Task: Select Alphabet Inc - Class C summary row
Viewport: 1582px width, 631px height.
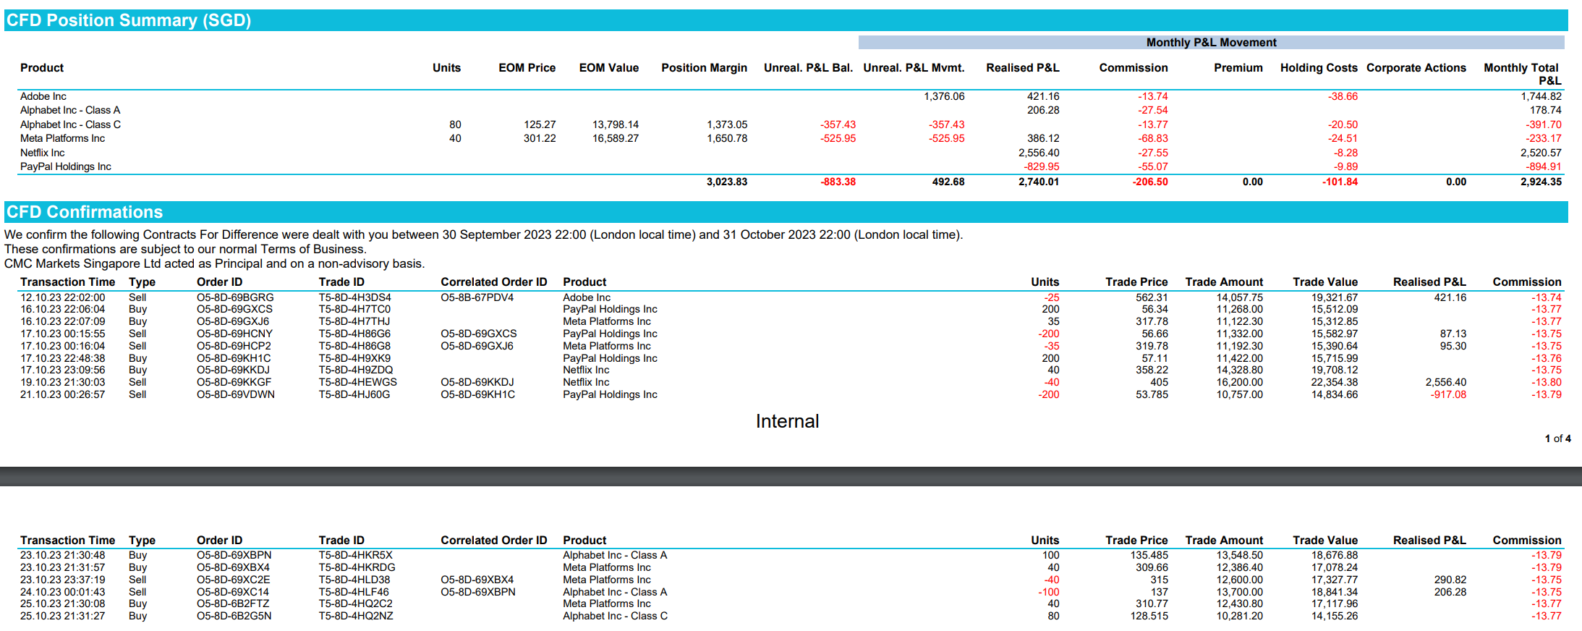Action: 791,124
